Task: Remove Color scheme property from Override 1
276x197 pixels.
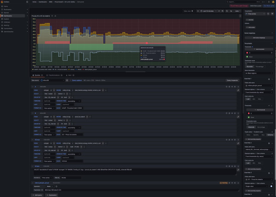Action: pos(272,89)
